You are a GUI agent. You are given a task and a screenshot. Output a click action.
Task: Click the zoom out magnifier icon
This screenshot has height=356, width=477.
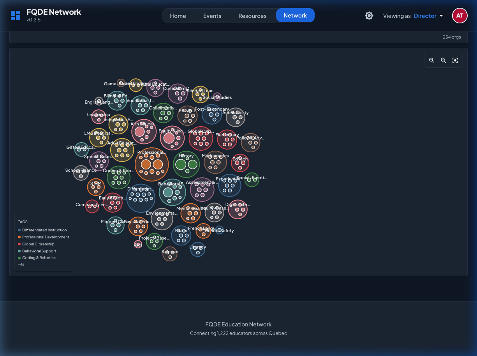pyautogui.click(x=443, y=60)
